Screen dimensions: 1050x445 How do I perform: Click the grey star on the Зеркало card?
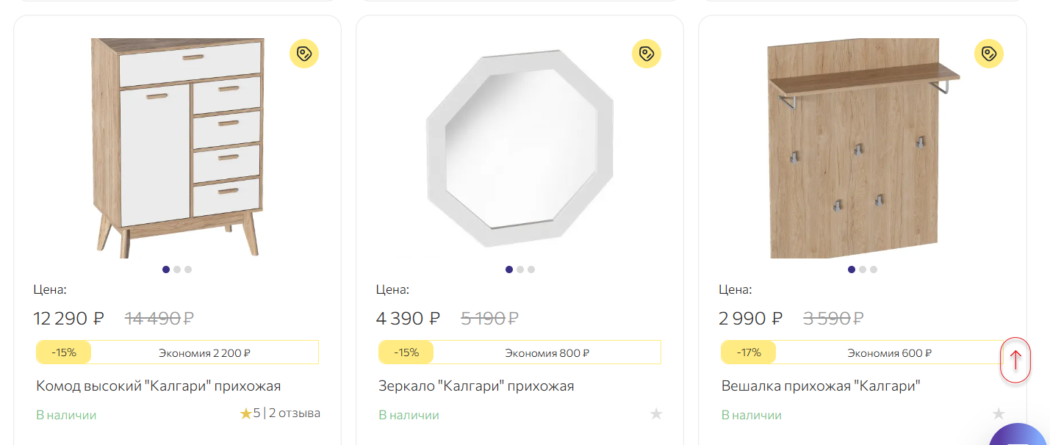(x=656, y=414)
